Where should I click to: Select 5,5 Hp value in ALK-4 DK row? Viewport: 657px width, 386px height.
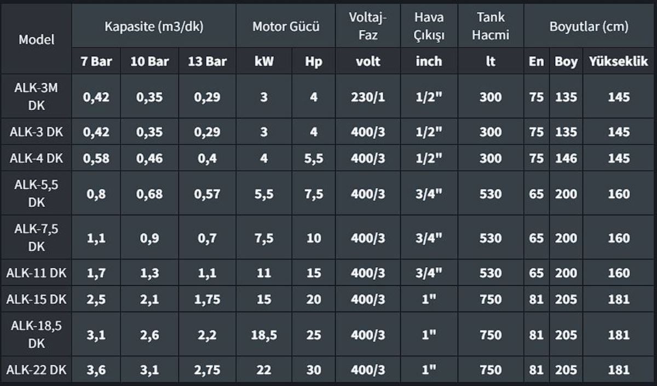[x=314, y=159]
